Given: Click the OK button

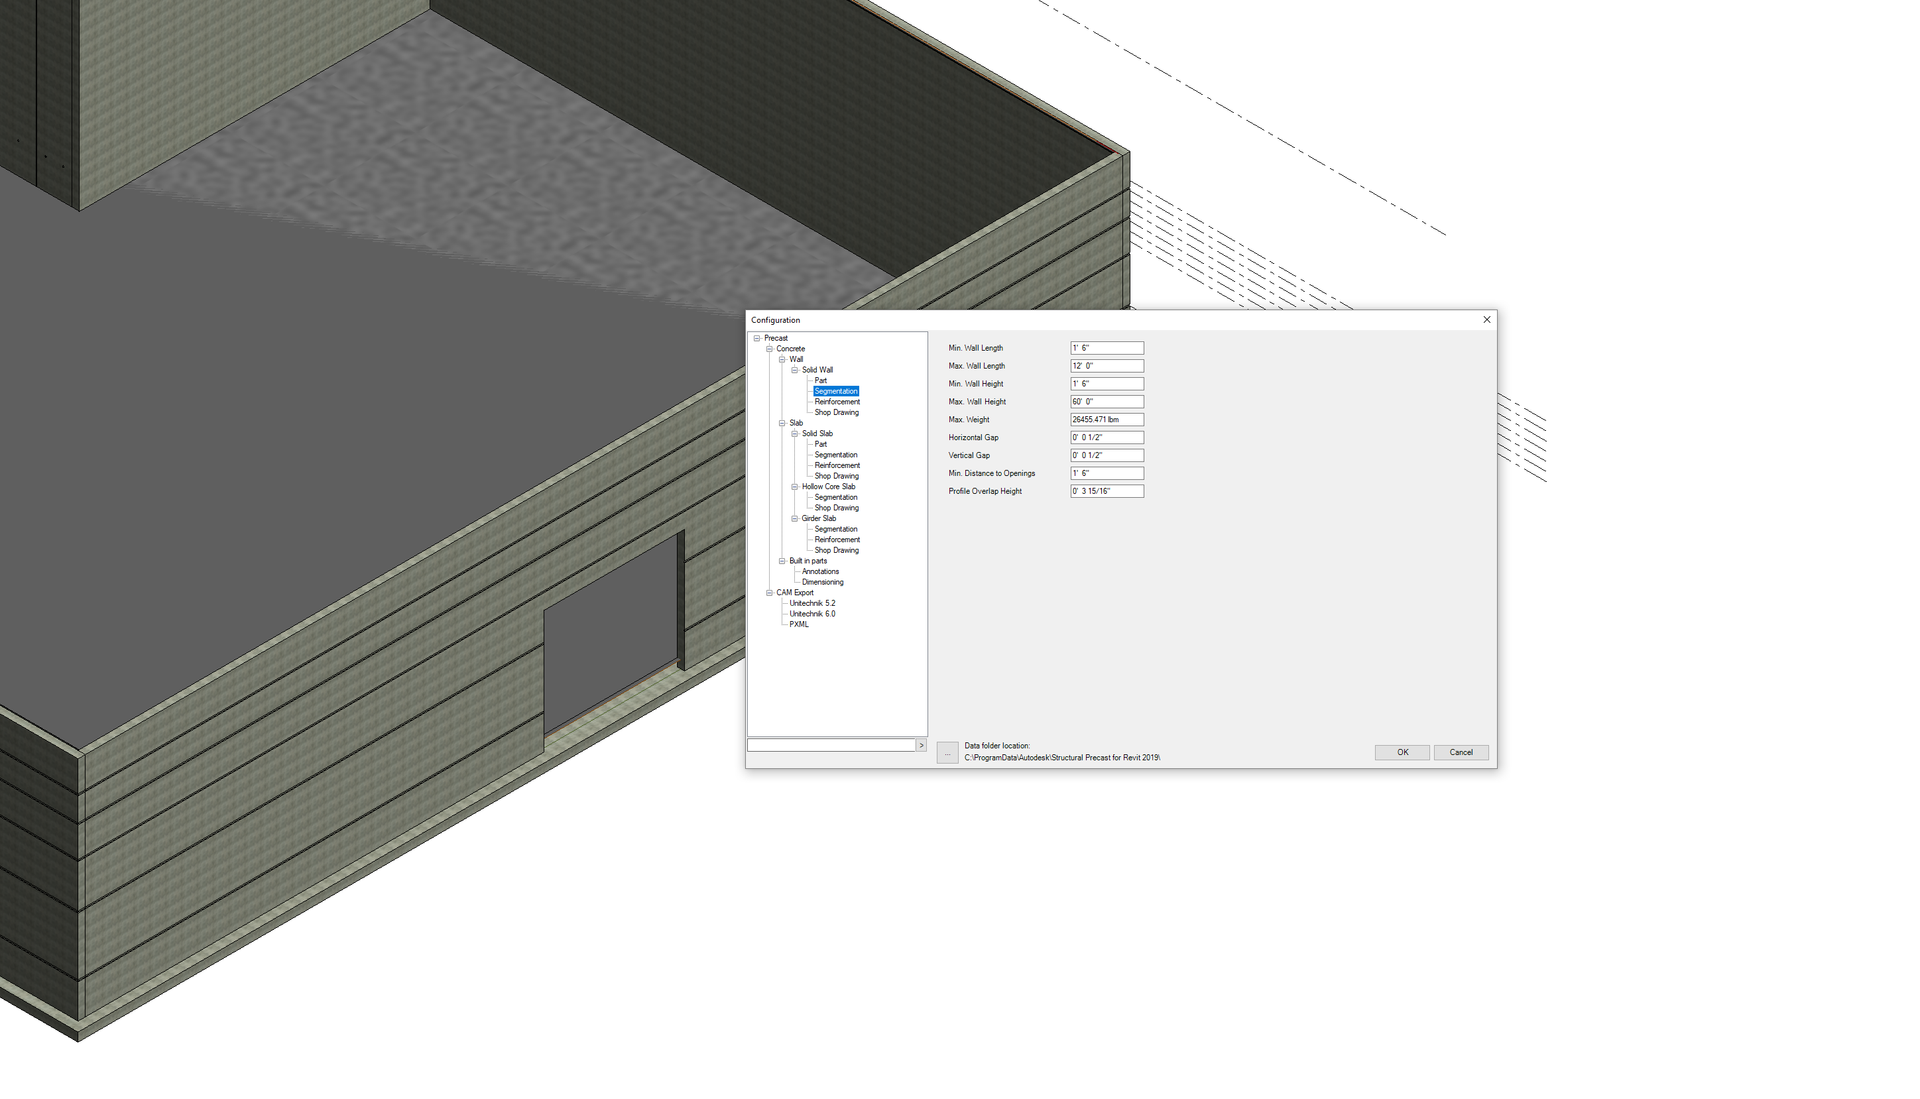Looking at the screenshot, I should coord(1402,752).
